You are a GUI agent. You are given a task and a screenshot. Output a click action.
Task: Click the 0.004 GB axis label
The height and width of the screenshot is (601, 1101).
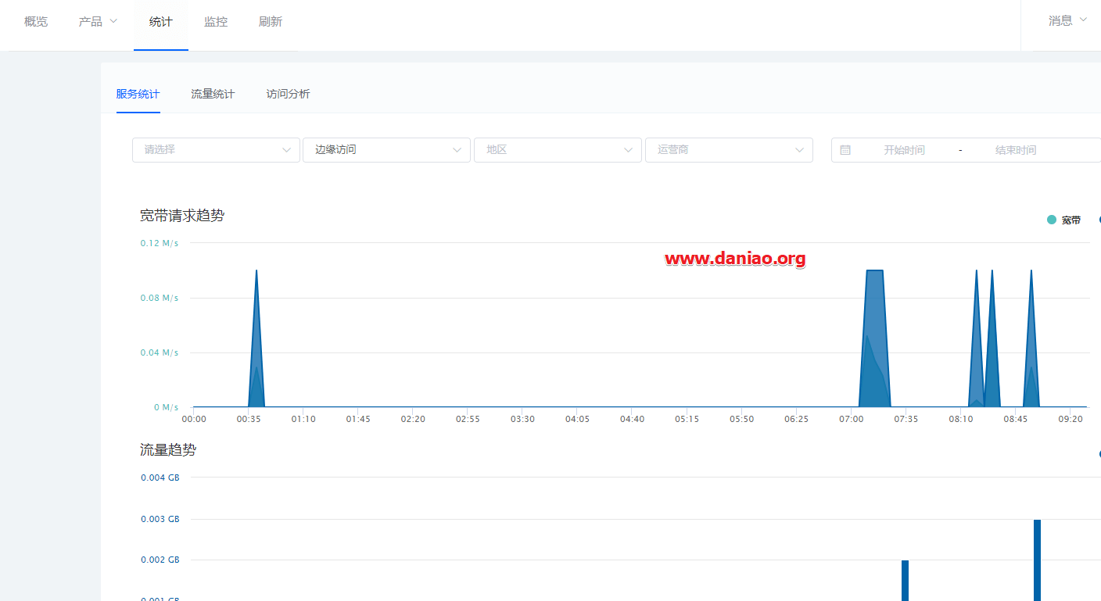(x=160, y=478)
